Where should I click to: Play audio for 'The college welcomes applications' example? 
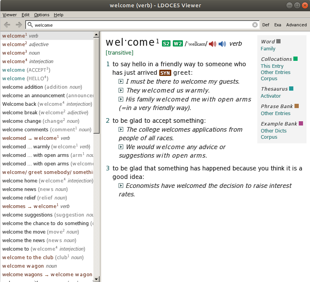click(x=121, y=129)
